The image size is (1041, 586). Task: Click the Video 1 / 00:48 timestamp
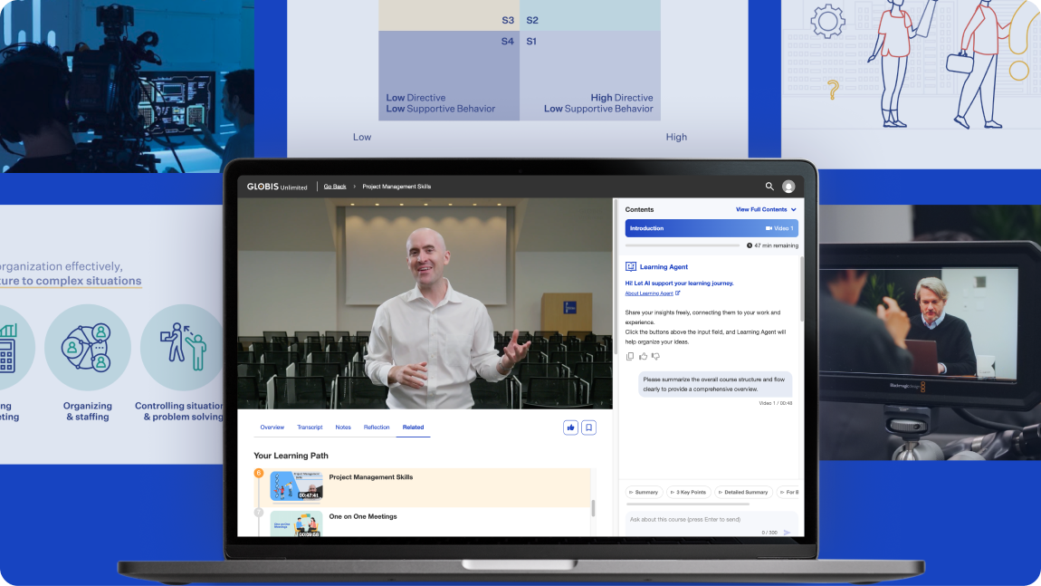[776, 403]
